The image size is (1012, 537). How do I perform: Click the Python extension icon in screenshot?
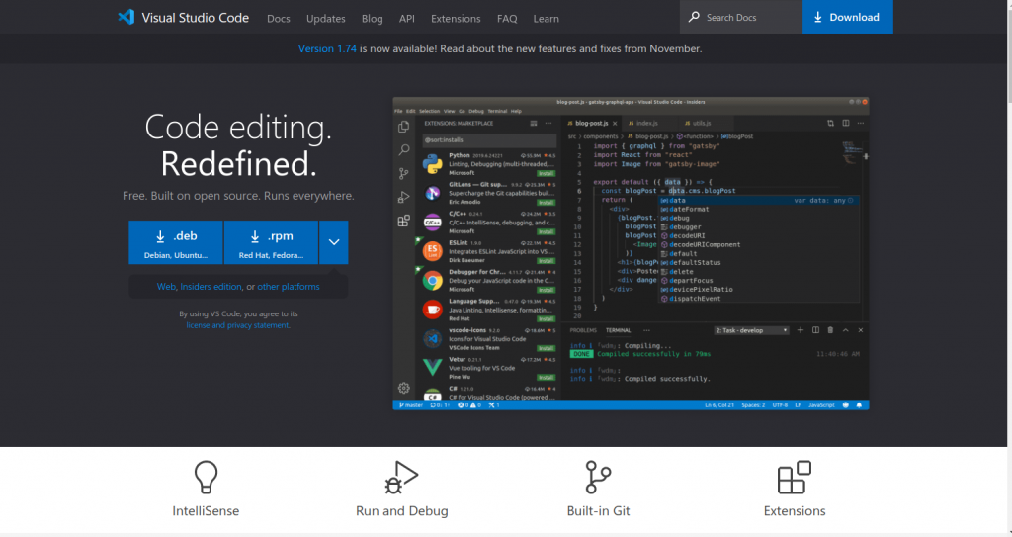(433, 164)
